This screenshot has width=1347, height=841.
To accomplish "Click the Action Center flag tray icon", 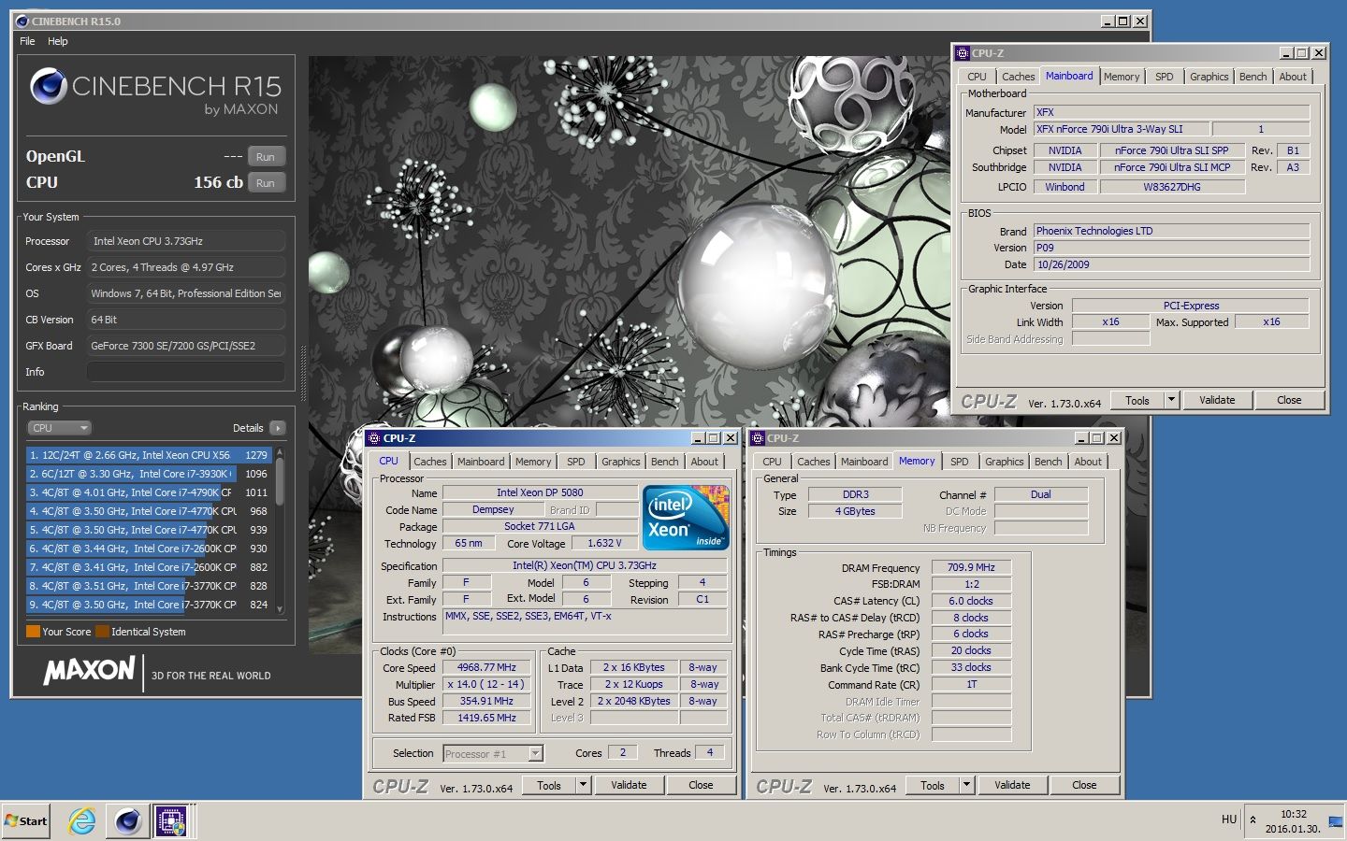I will pos(1335,821).
